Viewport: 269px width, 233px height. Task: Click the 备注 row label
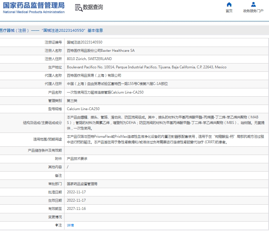point(58,176)
